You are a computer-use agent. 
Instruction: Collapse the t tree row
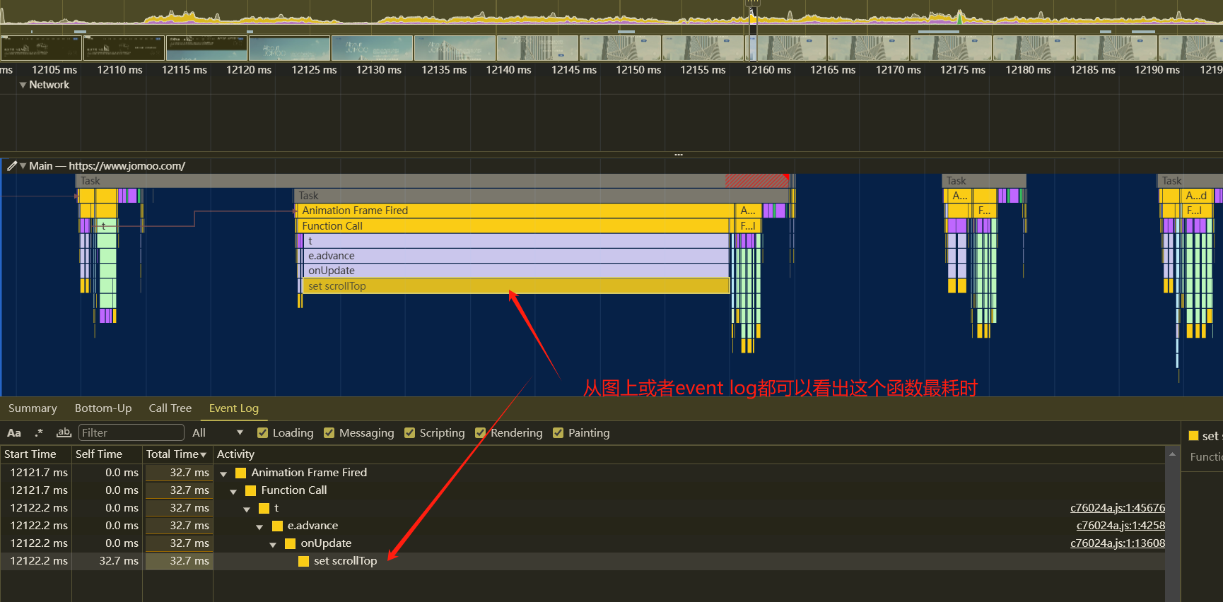pyautogui.click(x=247, y=509)
